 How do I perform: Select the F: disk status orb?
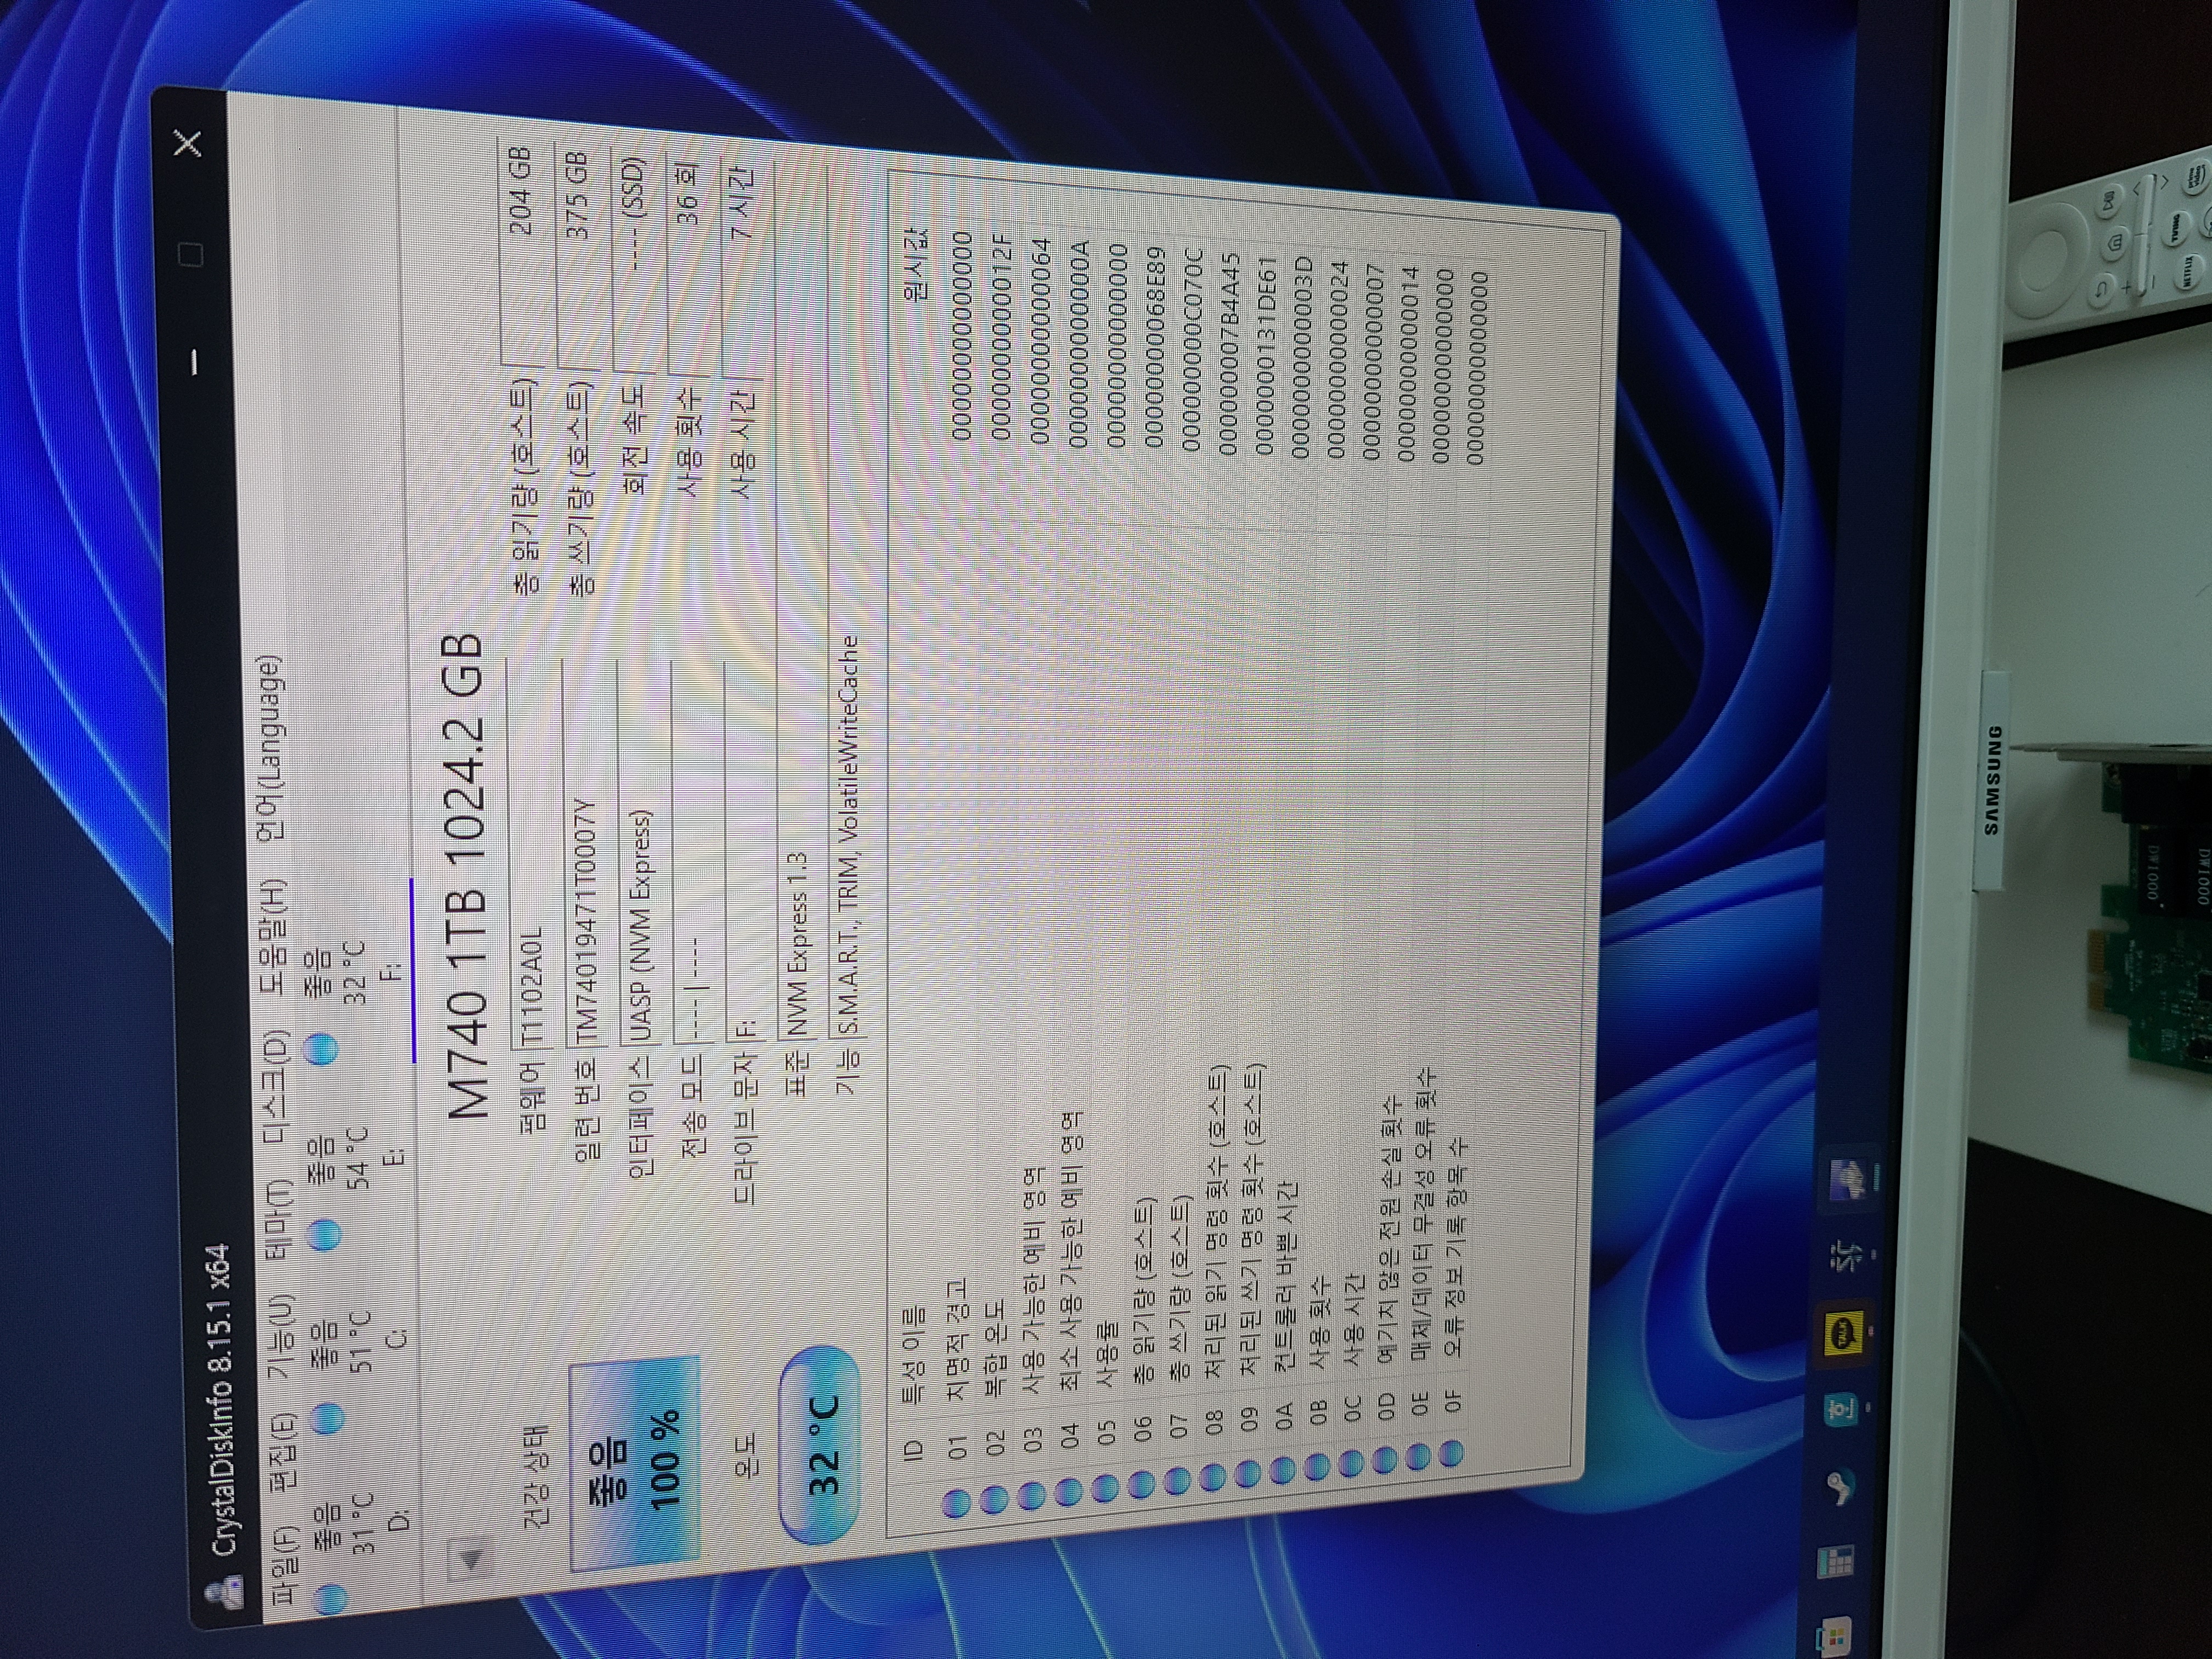pyautogui.click(x=321, y=1049)
